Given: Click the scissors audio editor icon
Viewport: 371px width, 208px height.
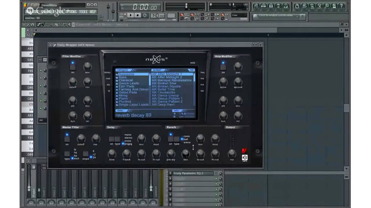Looking at the screenshot, I should click(319, 6).
